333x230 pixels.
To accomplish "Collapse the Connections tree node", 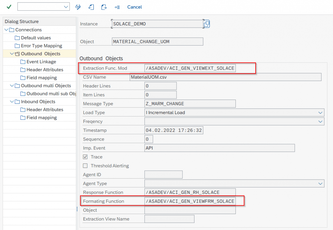I will [7, 30].
